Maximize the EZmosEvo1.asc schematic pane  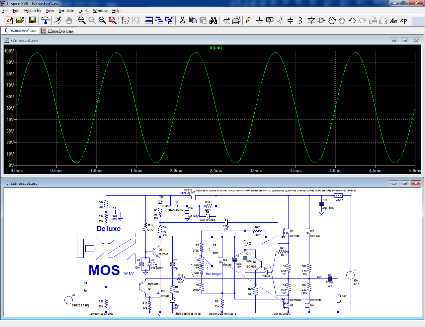405,183
